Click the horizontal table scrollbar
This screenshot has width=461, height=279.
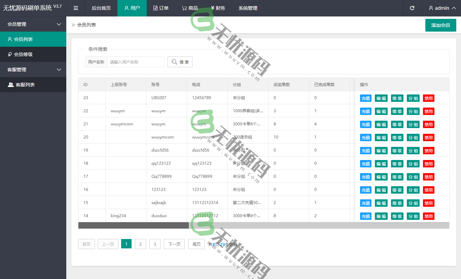(134, 225)
